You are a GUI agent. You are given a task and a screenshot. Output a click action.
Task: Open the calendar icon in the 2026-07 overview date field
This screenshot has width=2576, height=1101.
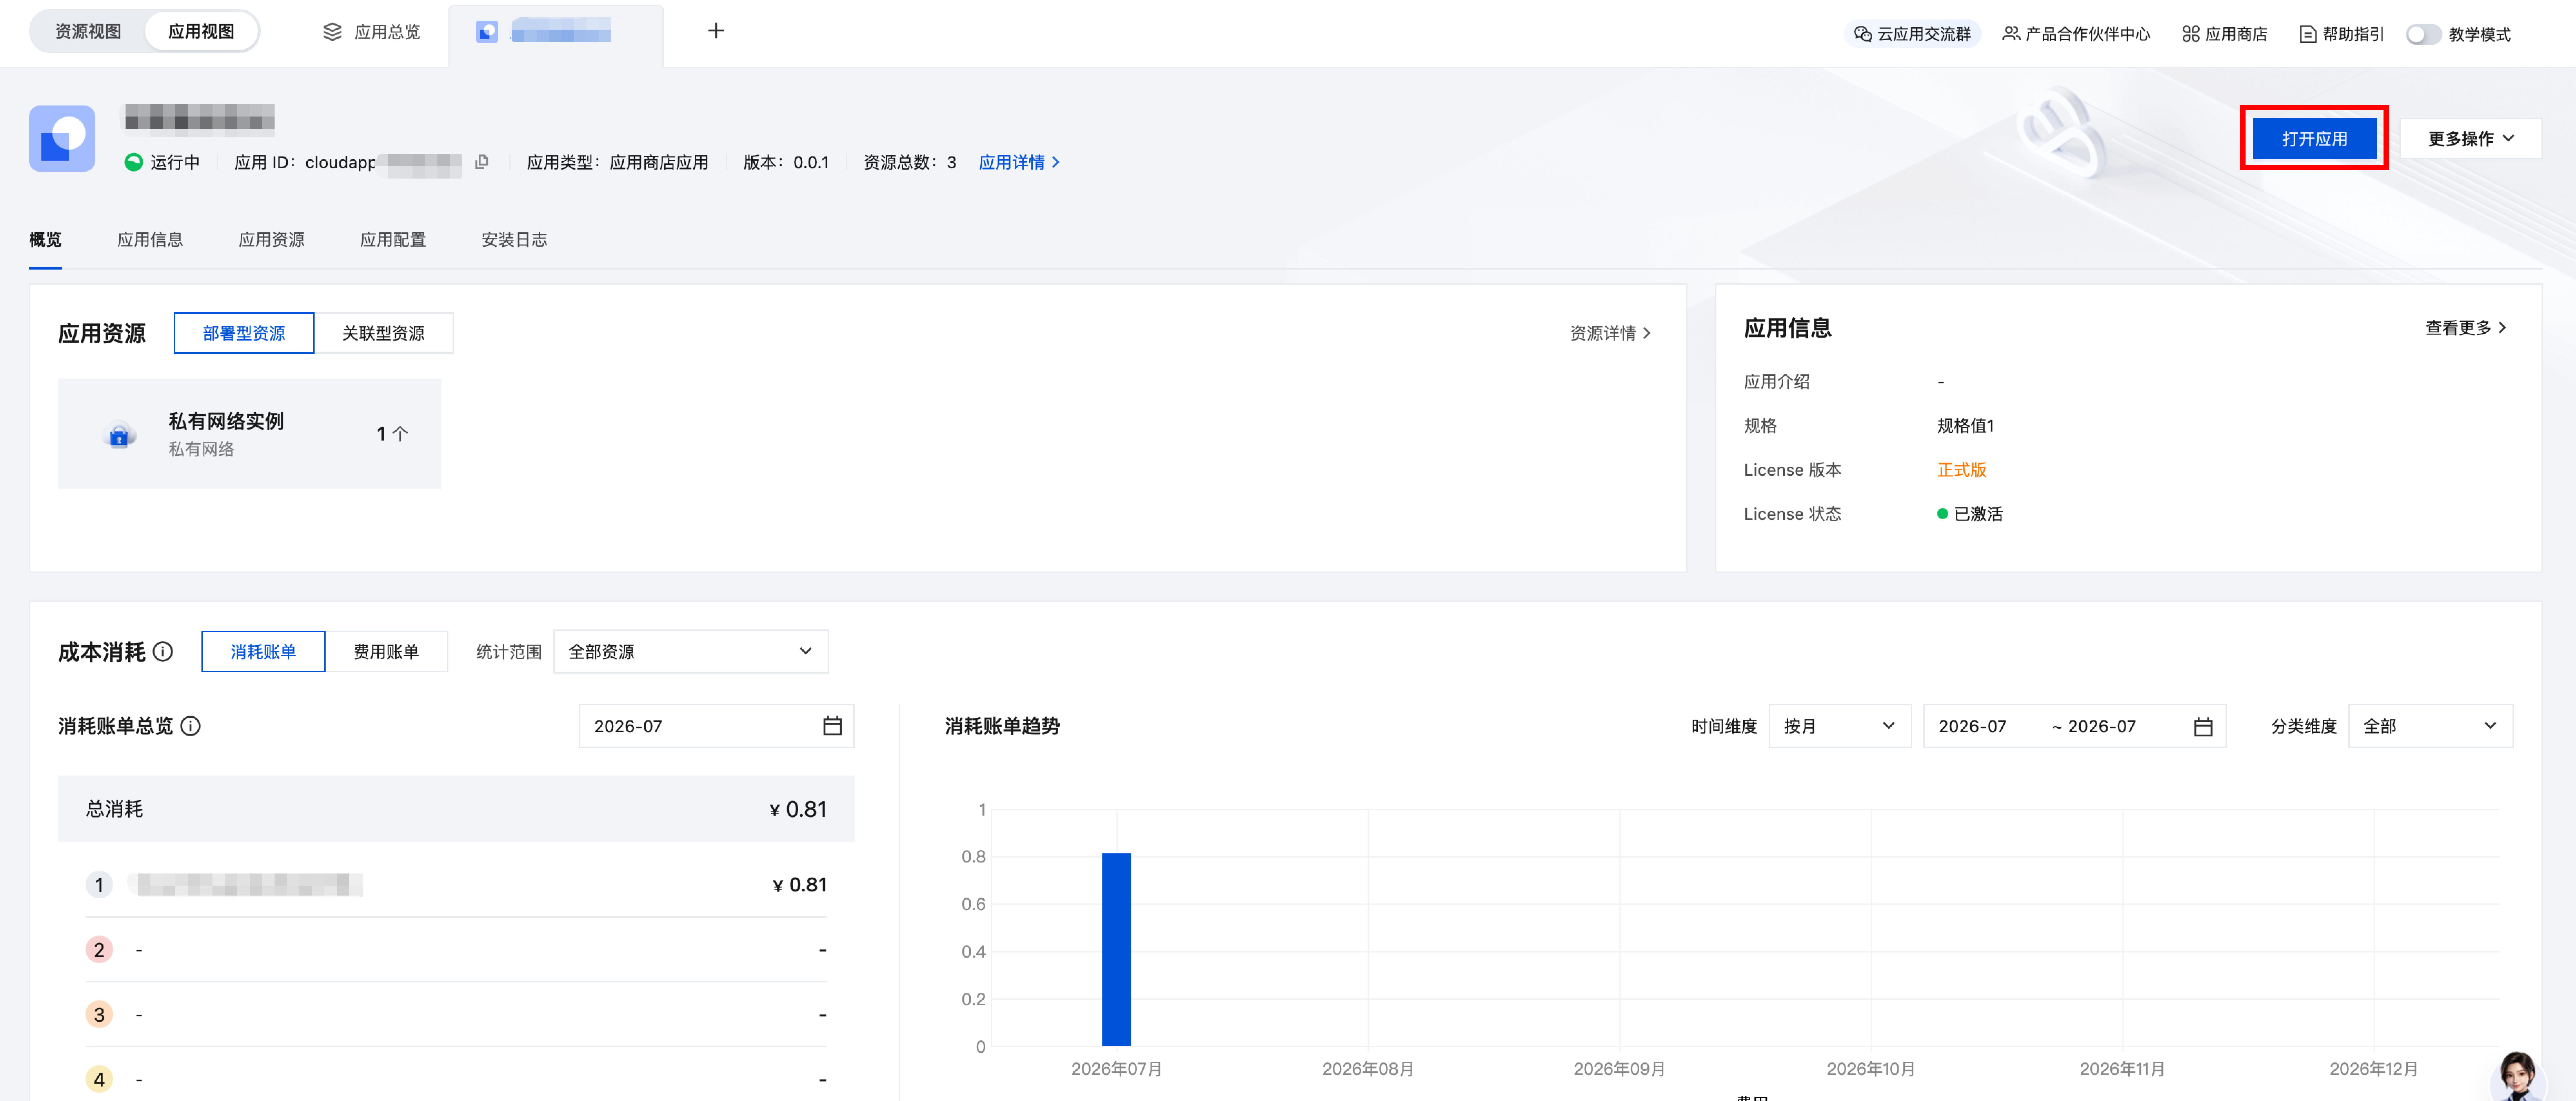pyautogui.click(x=832, y=726)
